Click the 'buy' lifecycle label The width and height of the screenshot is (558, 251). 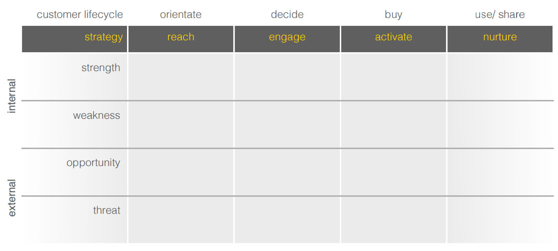394,14
